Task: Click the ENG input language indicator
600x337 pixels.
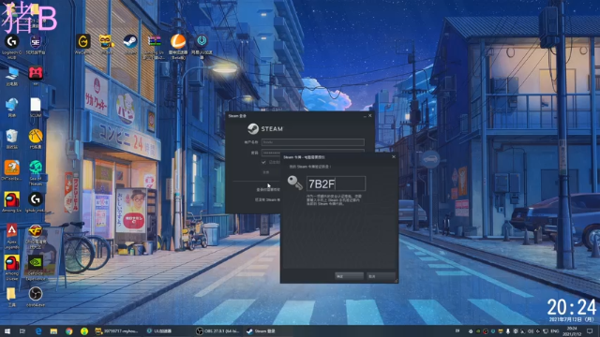Action: 555,331
